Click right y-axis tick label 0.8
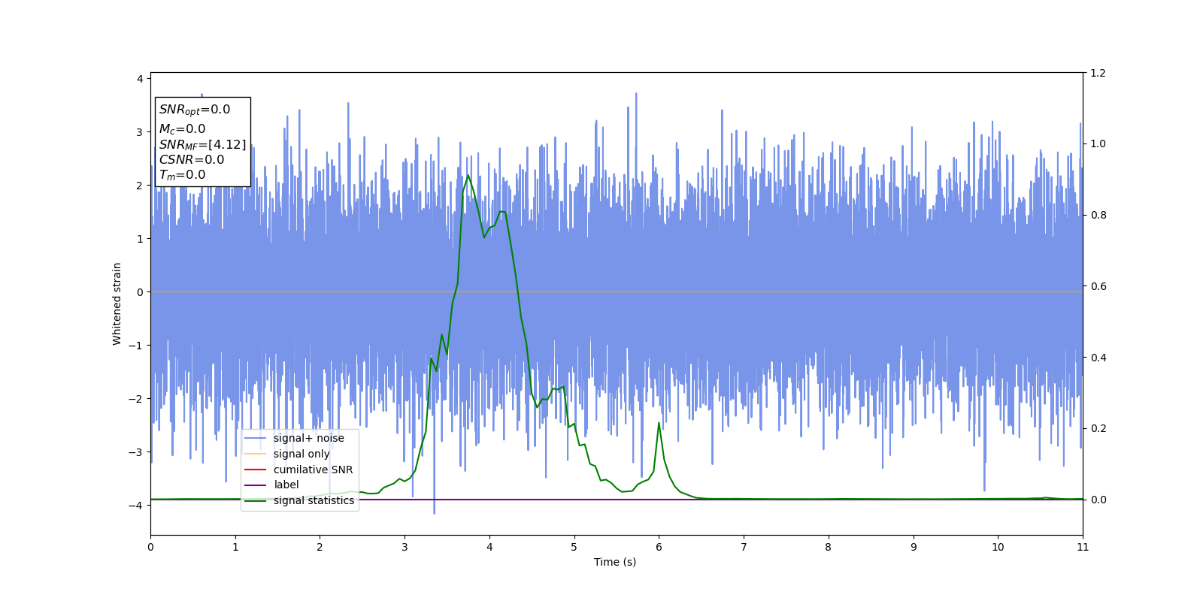The height and width of the screenshot is (601, 1203). coord(1098,215)
